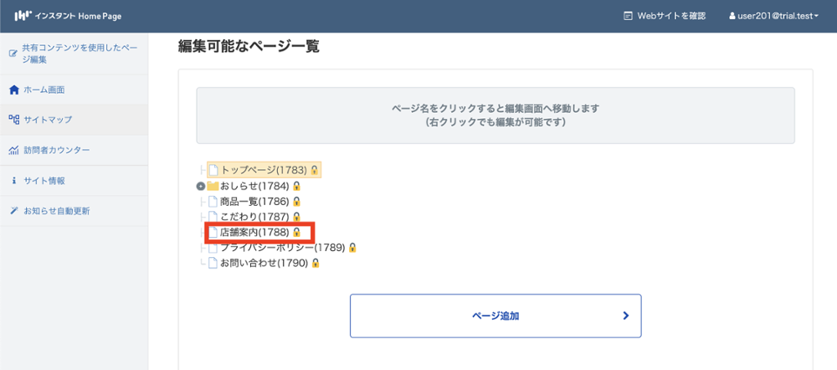Click the info icon beside サイト情報
This screenshot has width=837, height=370.
[x=13, y=181]
